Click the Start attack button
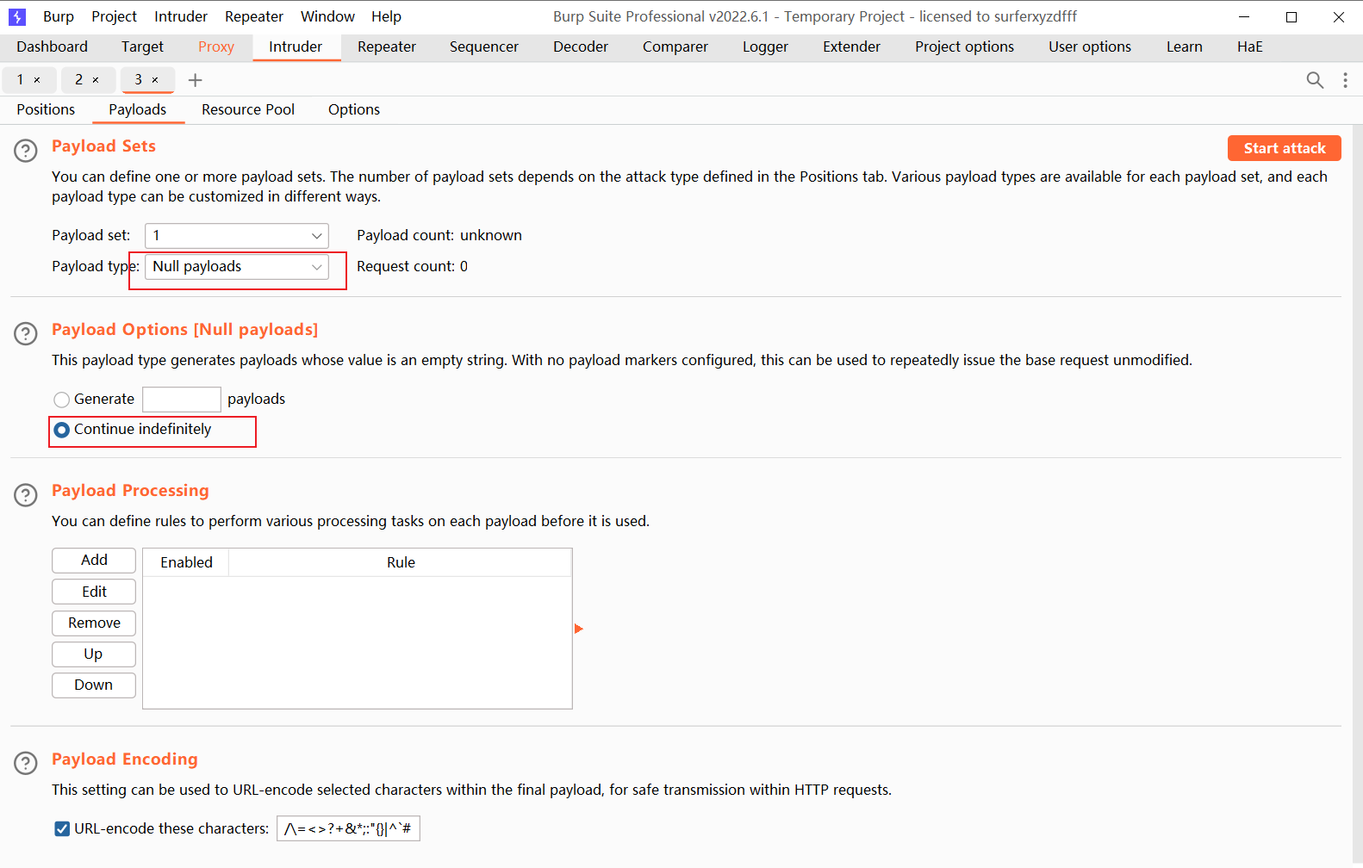Screen dimensions: 1363x868 pos(1284,148)
